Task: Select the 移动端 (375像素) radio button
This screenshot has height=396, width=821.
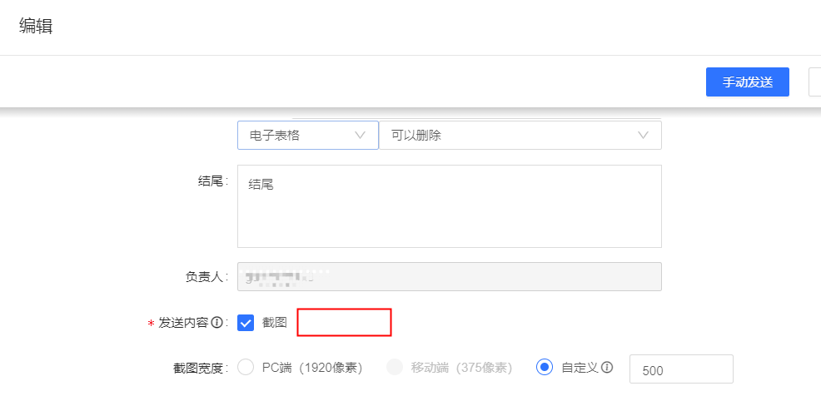Action: [395, 367]
